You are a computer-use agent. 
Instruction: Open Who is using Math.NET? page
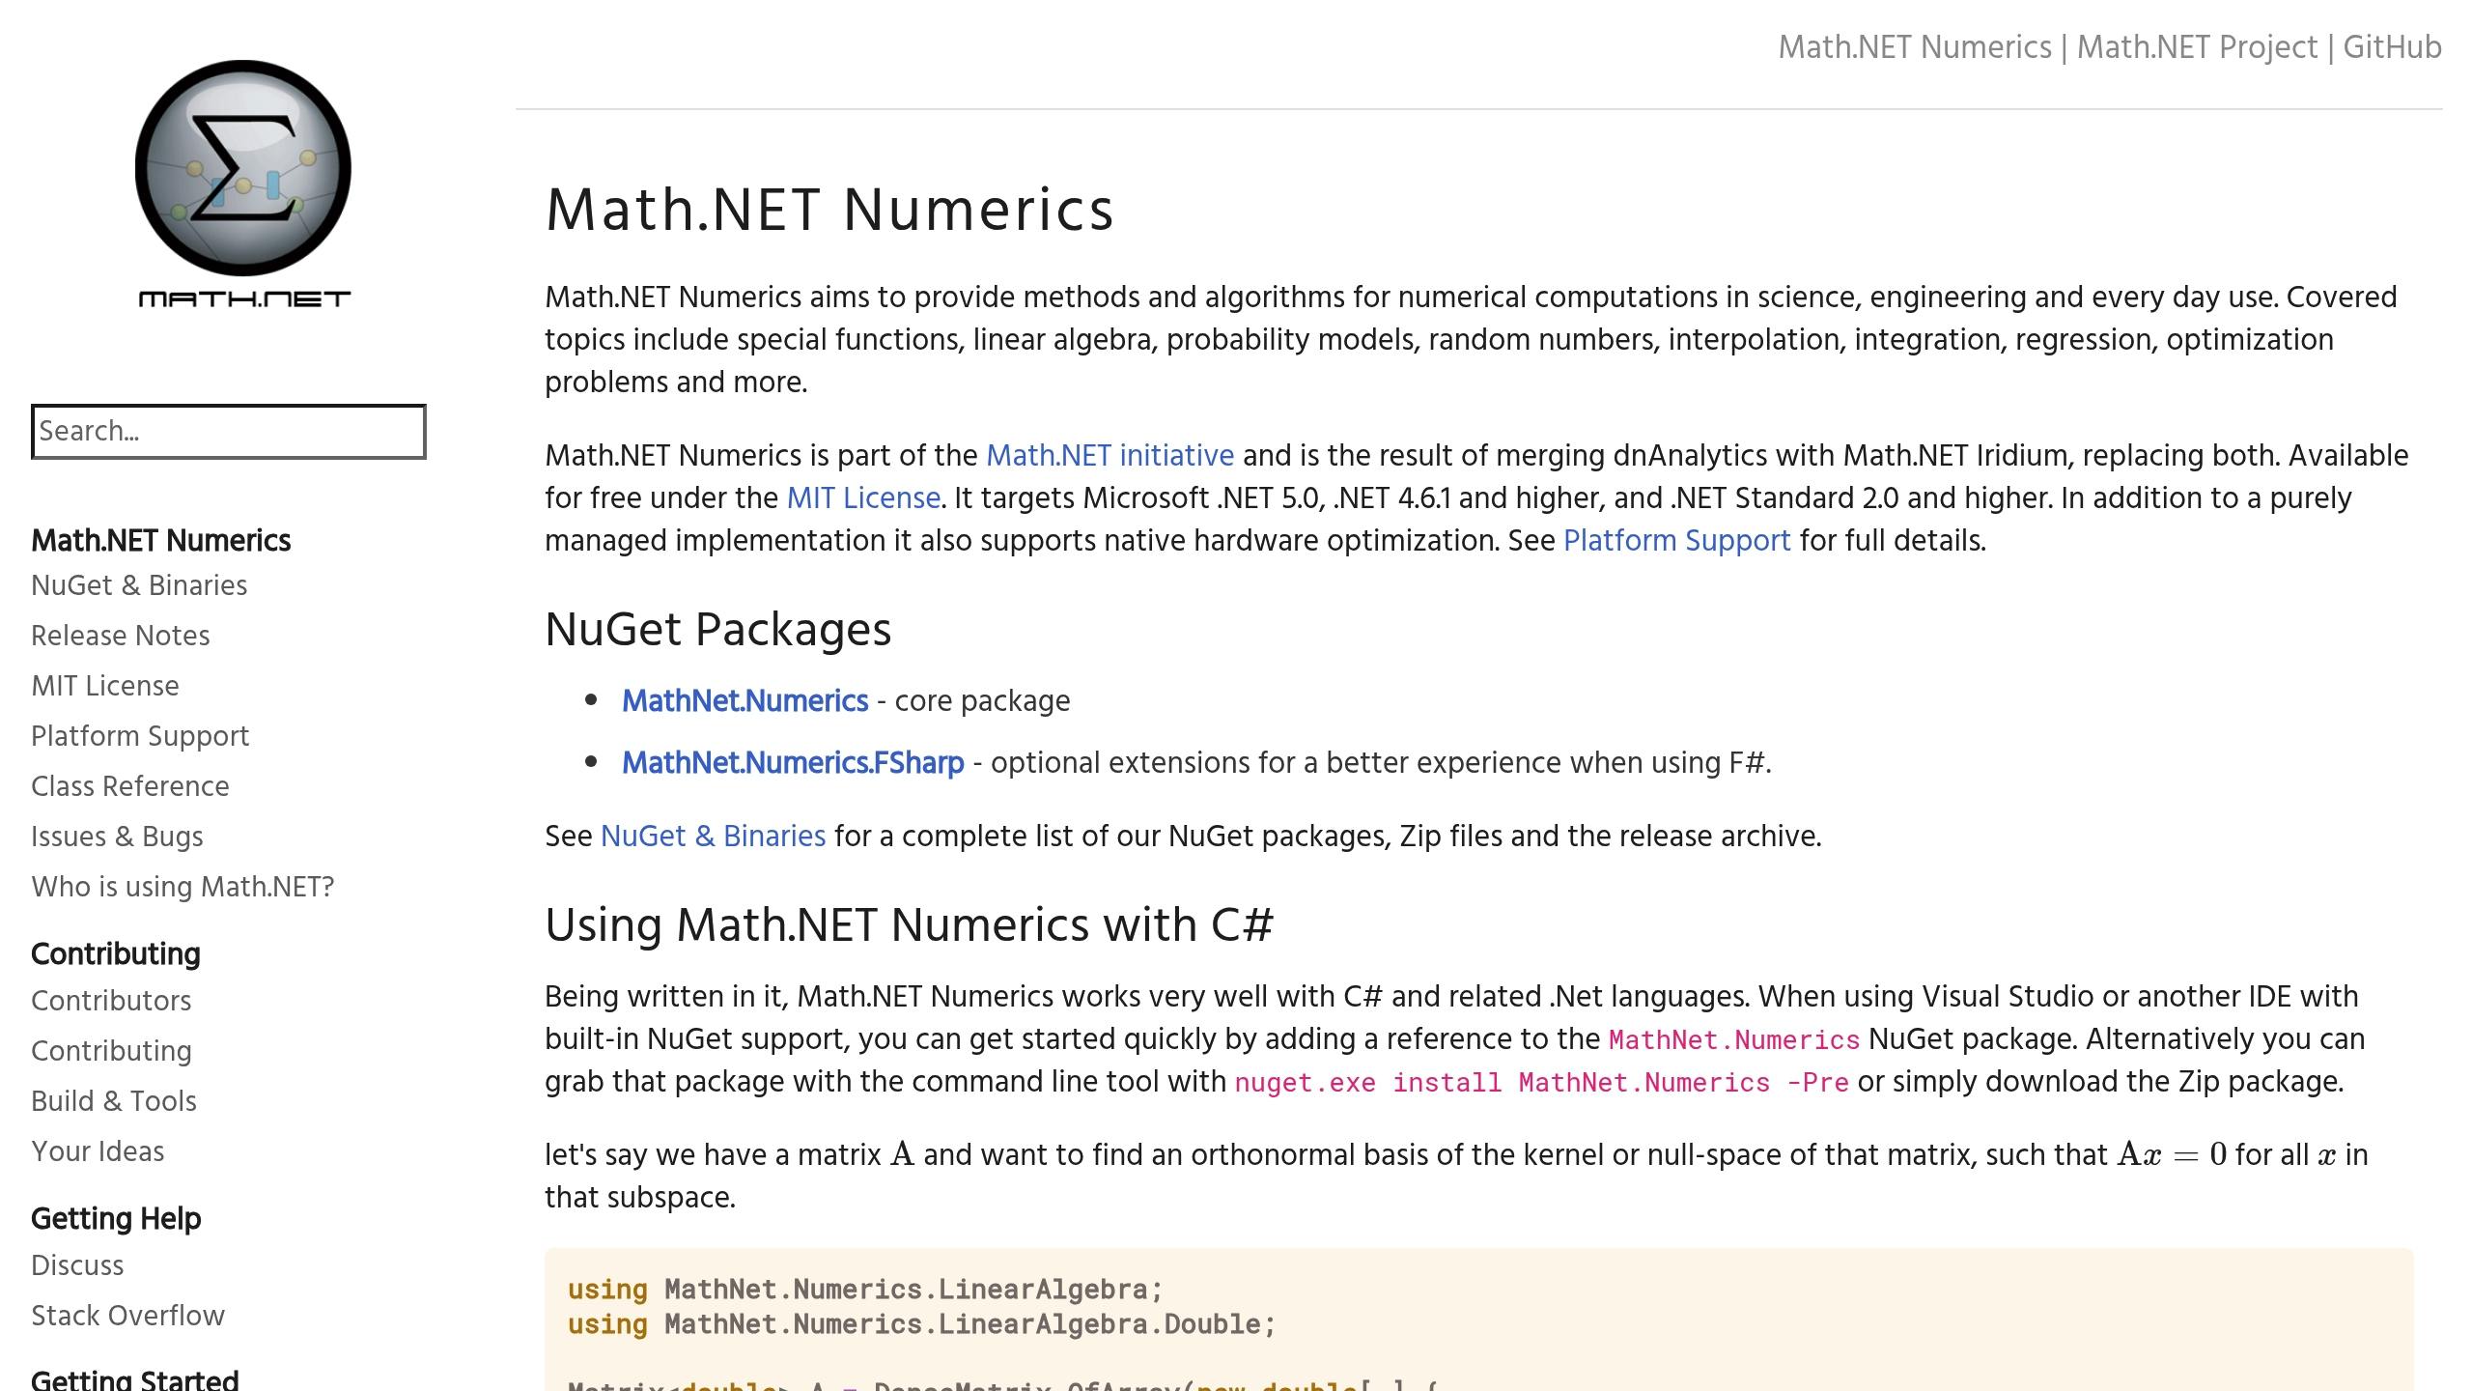[x=183, y=887]
